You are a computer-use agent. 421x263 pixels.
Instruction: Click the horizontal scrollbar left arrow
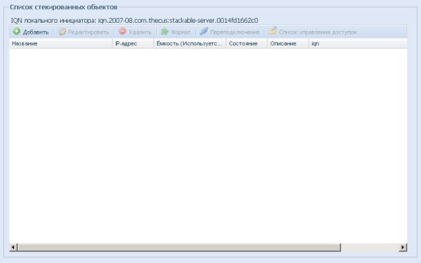(13, 247)
